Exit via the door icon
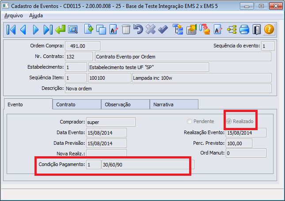The height and width of the screenshot is (201, 285). click(257, 30)
